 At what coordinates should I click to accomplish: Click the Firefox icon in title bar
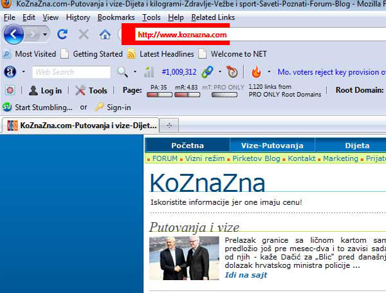coord(7,3)
